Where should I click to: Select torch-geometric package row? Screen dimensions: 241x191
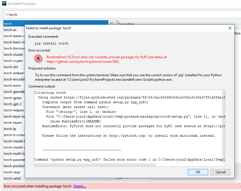coord(14,92)
